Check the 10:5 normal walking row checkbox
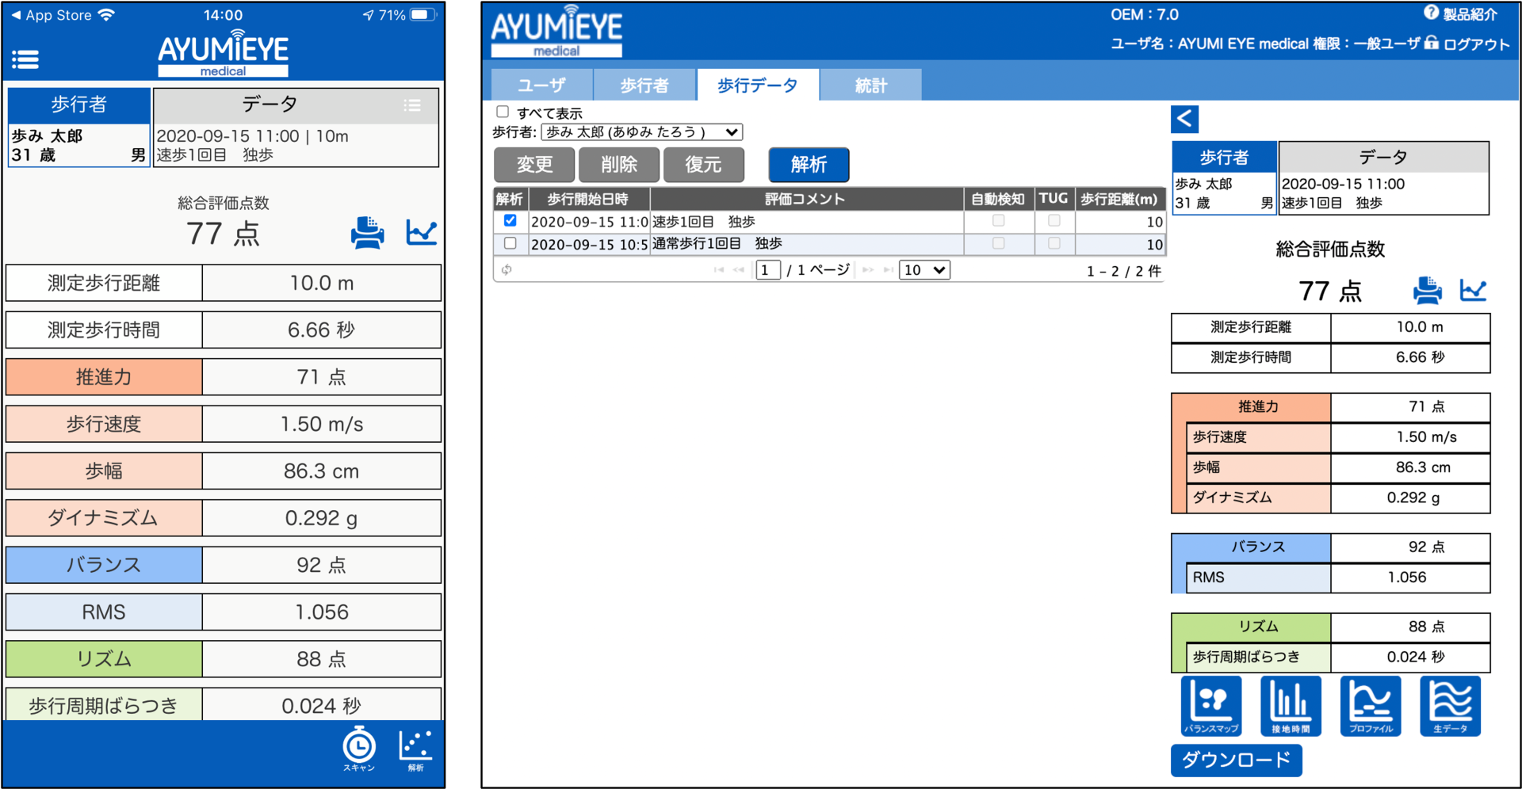The width and height of the screenshot is (1522, 789). pos(511,244)
